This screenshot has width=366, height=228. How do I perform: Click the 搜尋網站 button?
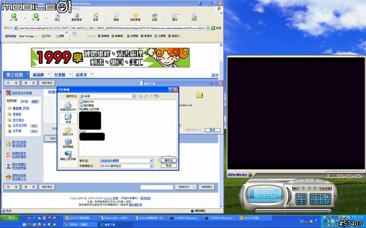(206, 187)
